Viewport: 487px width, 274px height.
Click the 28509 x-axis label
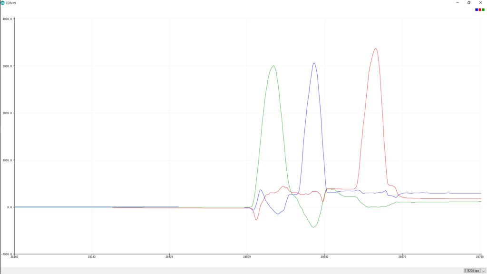click(247, 257)
